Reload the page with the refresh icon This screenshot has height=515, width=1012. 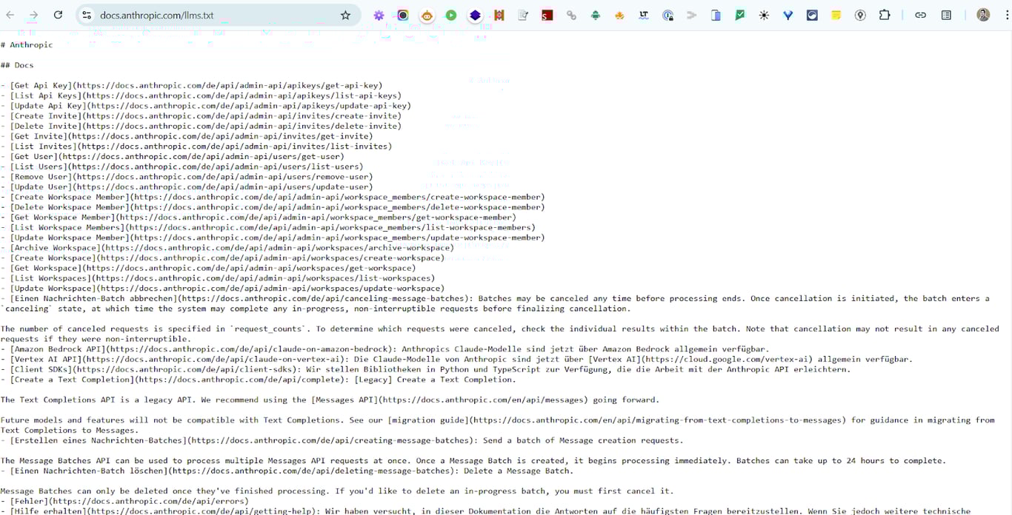[x=58, y=15]
